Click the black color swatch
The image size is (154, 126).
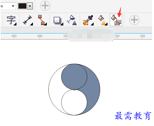point(22,6)
